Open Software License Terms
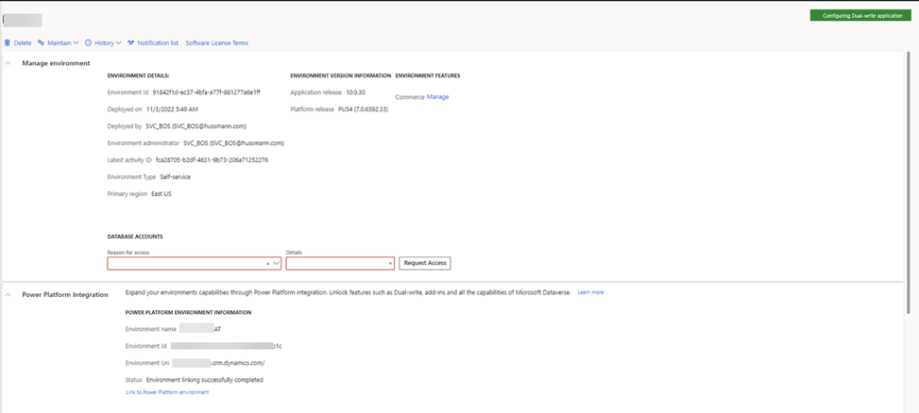 (216, 42)
